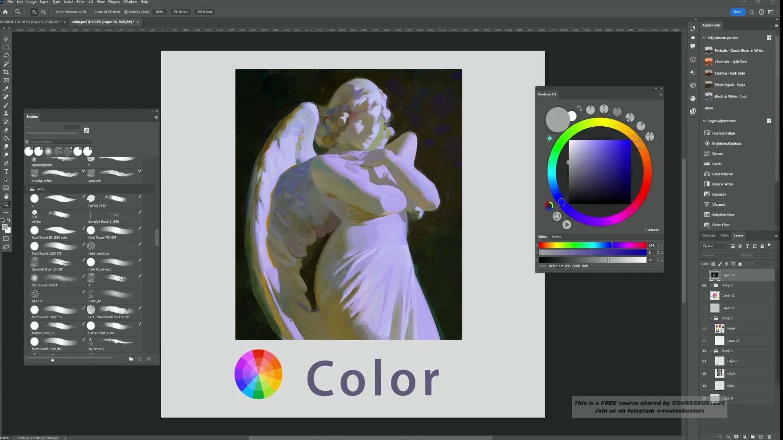Switch to the Paths tab
This screenshot has width=783, height=440.
point(724,235)
